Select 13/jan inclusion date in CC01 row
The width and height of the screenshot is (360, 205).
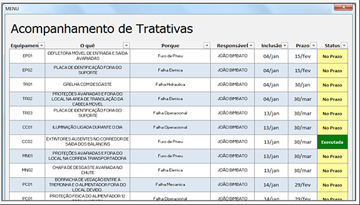pyautogui.click(x=271, y=128)
